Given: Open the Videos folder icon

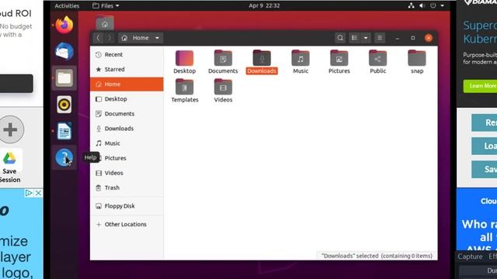Looking at the screenshot, I should coord(223,91).
